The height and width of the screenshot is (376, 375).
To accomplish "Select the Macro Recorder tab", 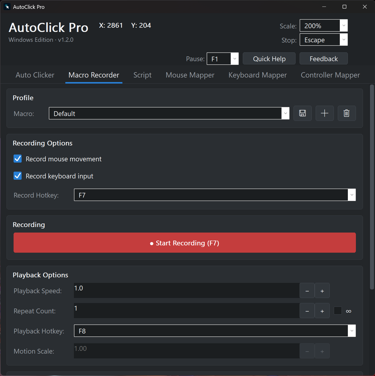I will click(x=94, y=75).
